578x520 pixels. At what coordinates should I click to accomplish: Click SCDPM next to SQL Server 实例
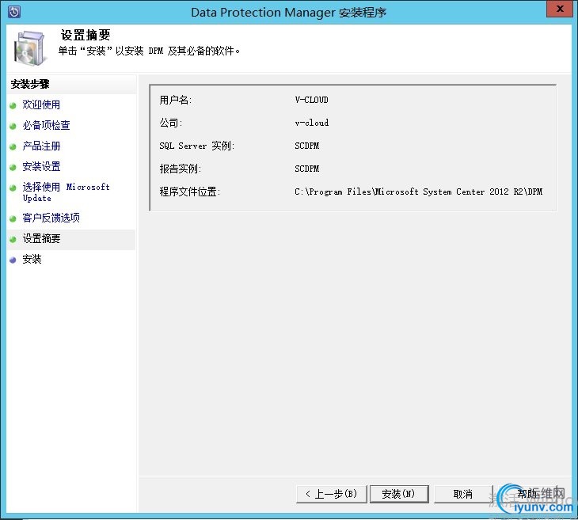307,146
